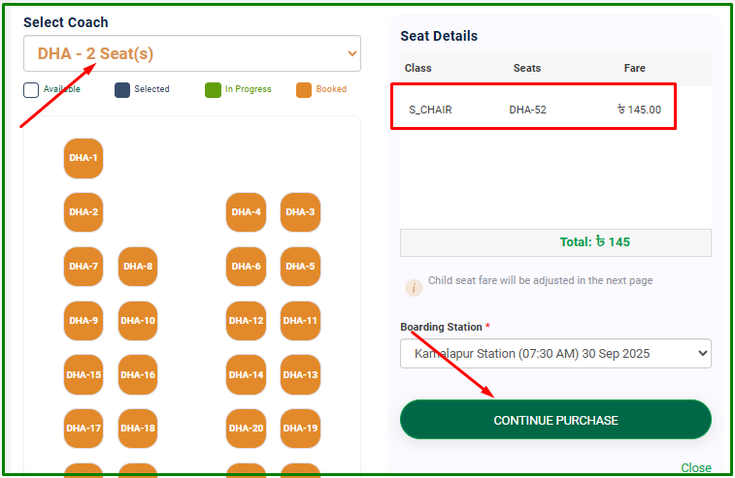Screen dimensions: 735x478
Task: Select seat DHA-12
Action: (246, 321)
